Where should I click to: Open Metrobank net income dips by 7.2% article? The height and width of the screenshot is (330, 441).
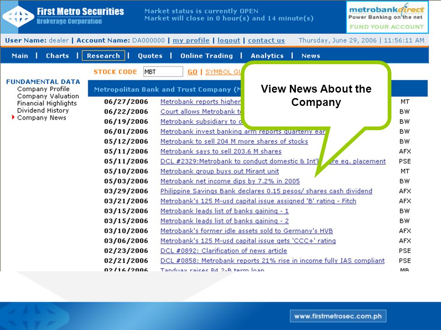[x=230, y=181]
